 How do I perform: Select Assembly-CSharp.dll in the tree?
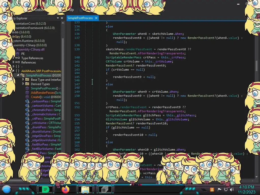[30, 50]
